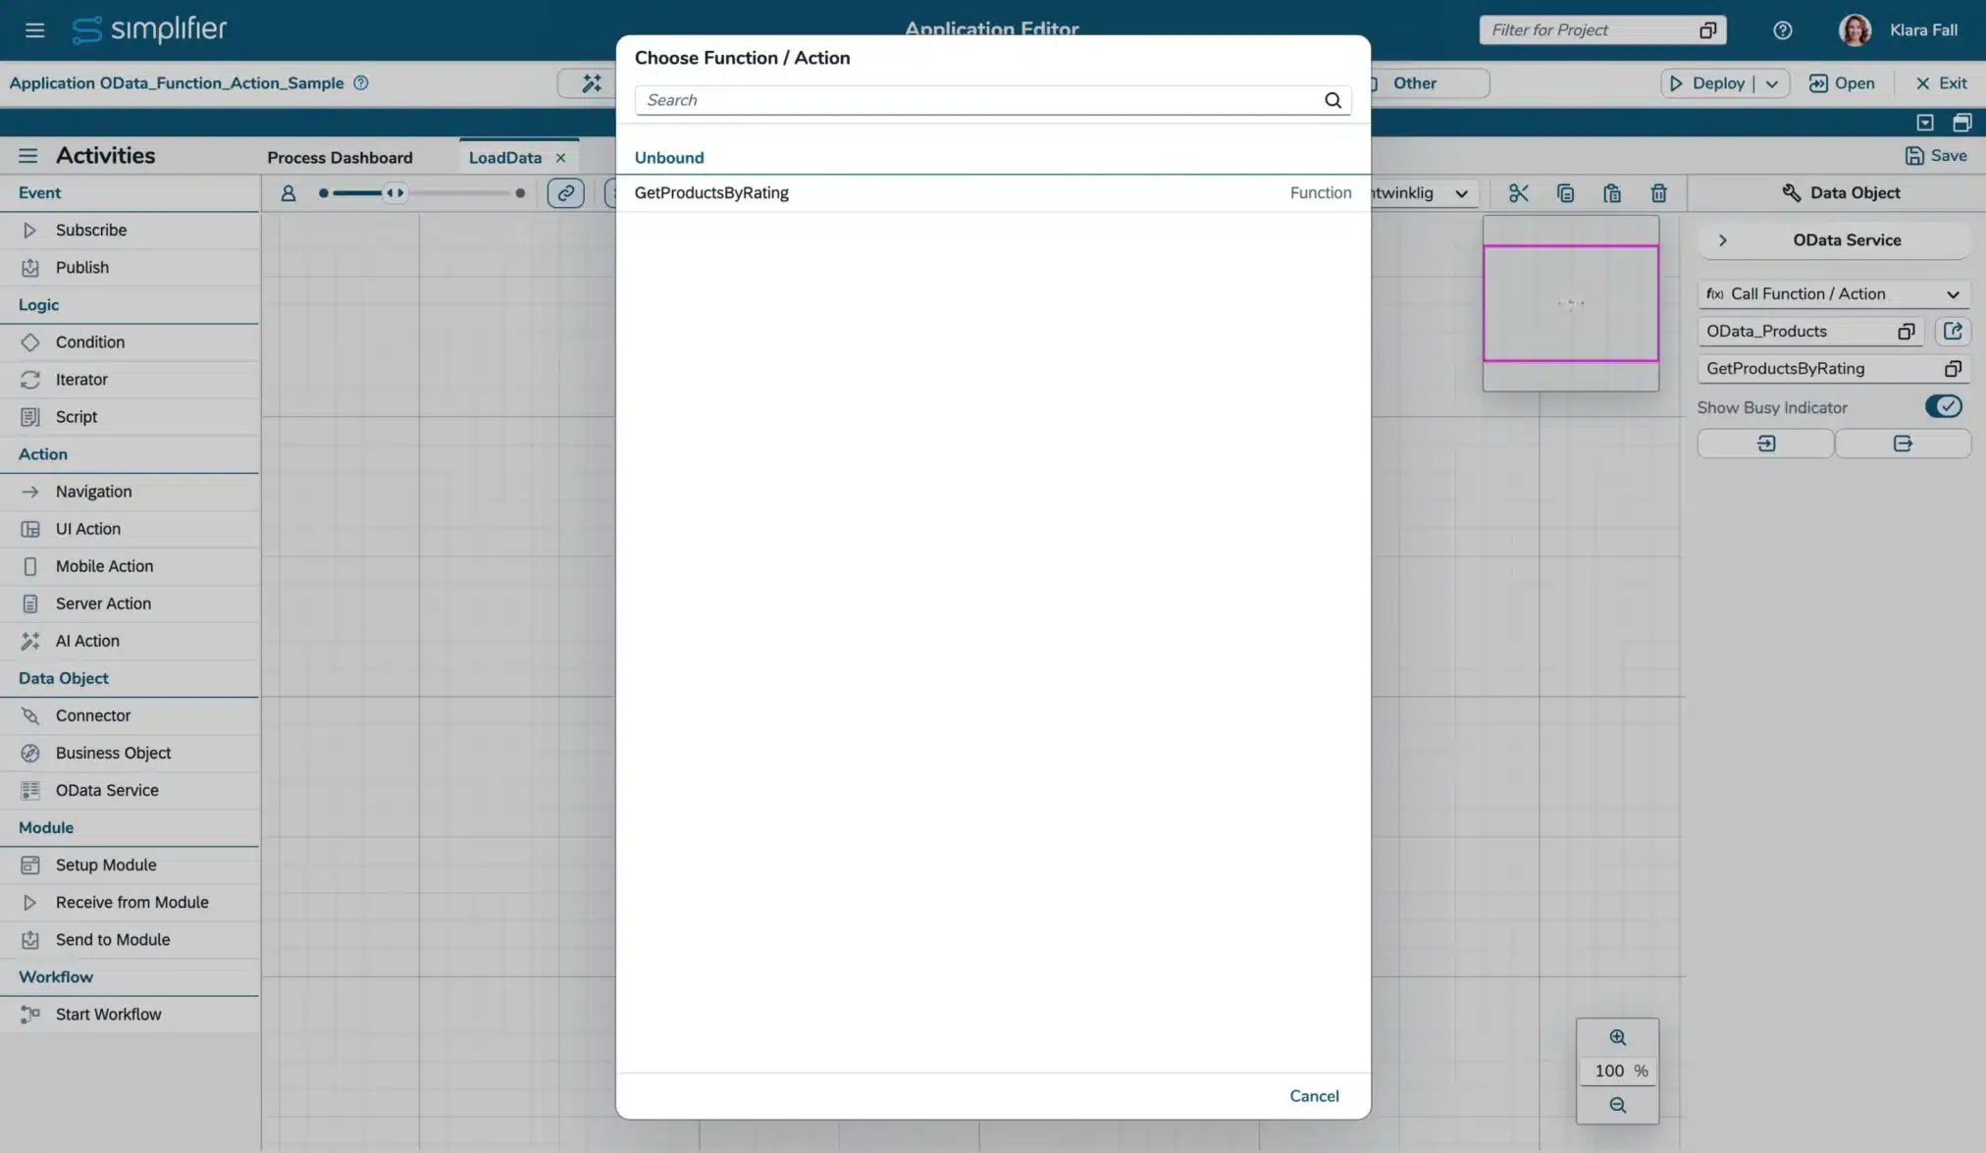Click the lane width slider handle
The image size is (1986, 1153).
click(x=394, y=193)
